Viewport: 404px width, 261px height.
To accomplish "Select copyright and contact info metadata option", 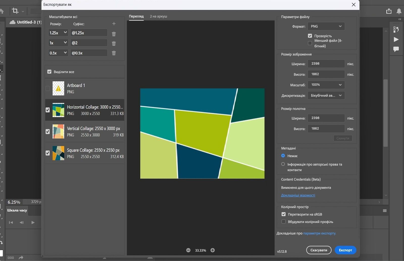I will [x=283, y=164].
